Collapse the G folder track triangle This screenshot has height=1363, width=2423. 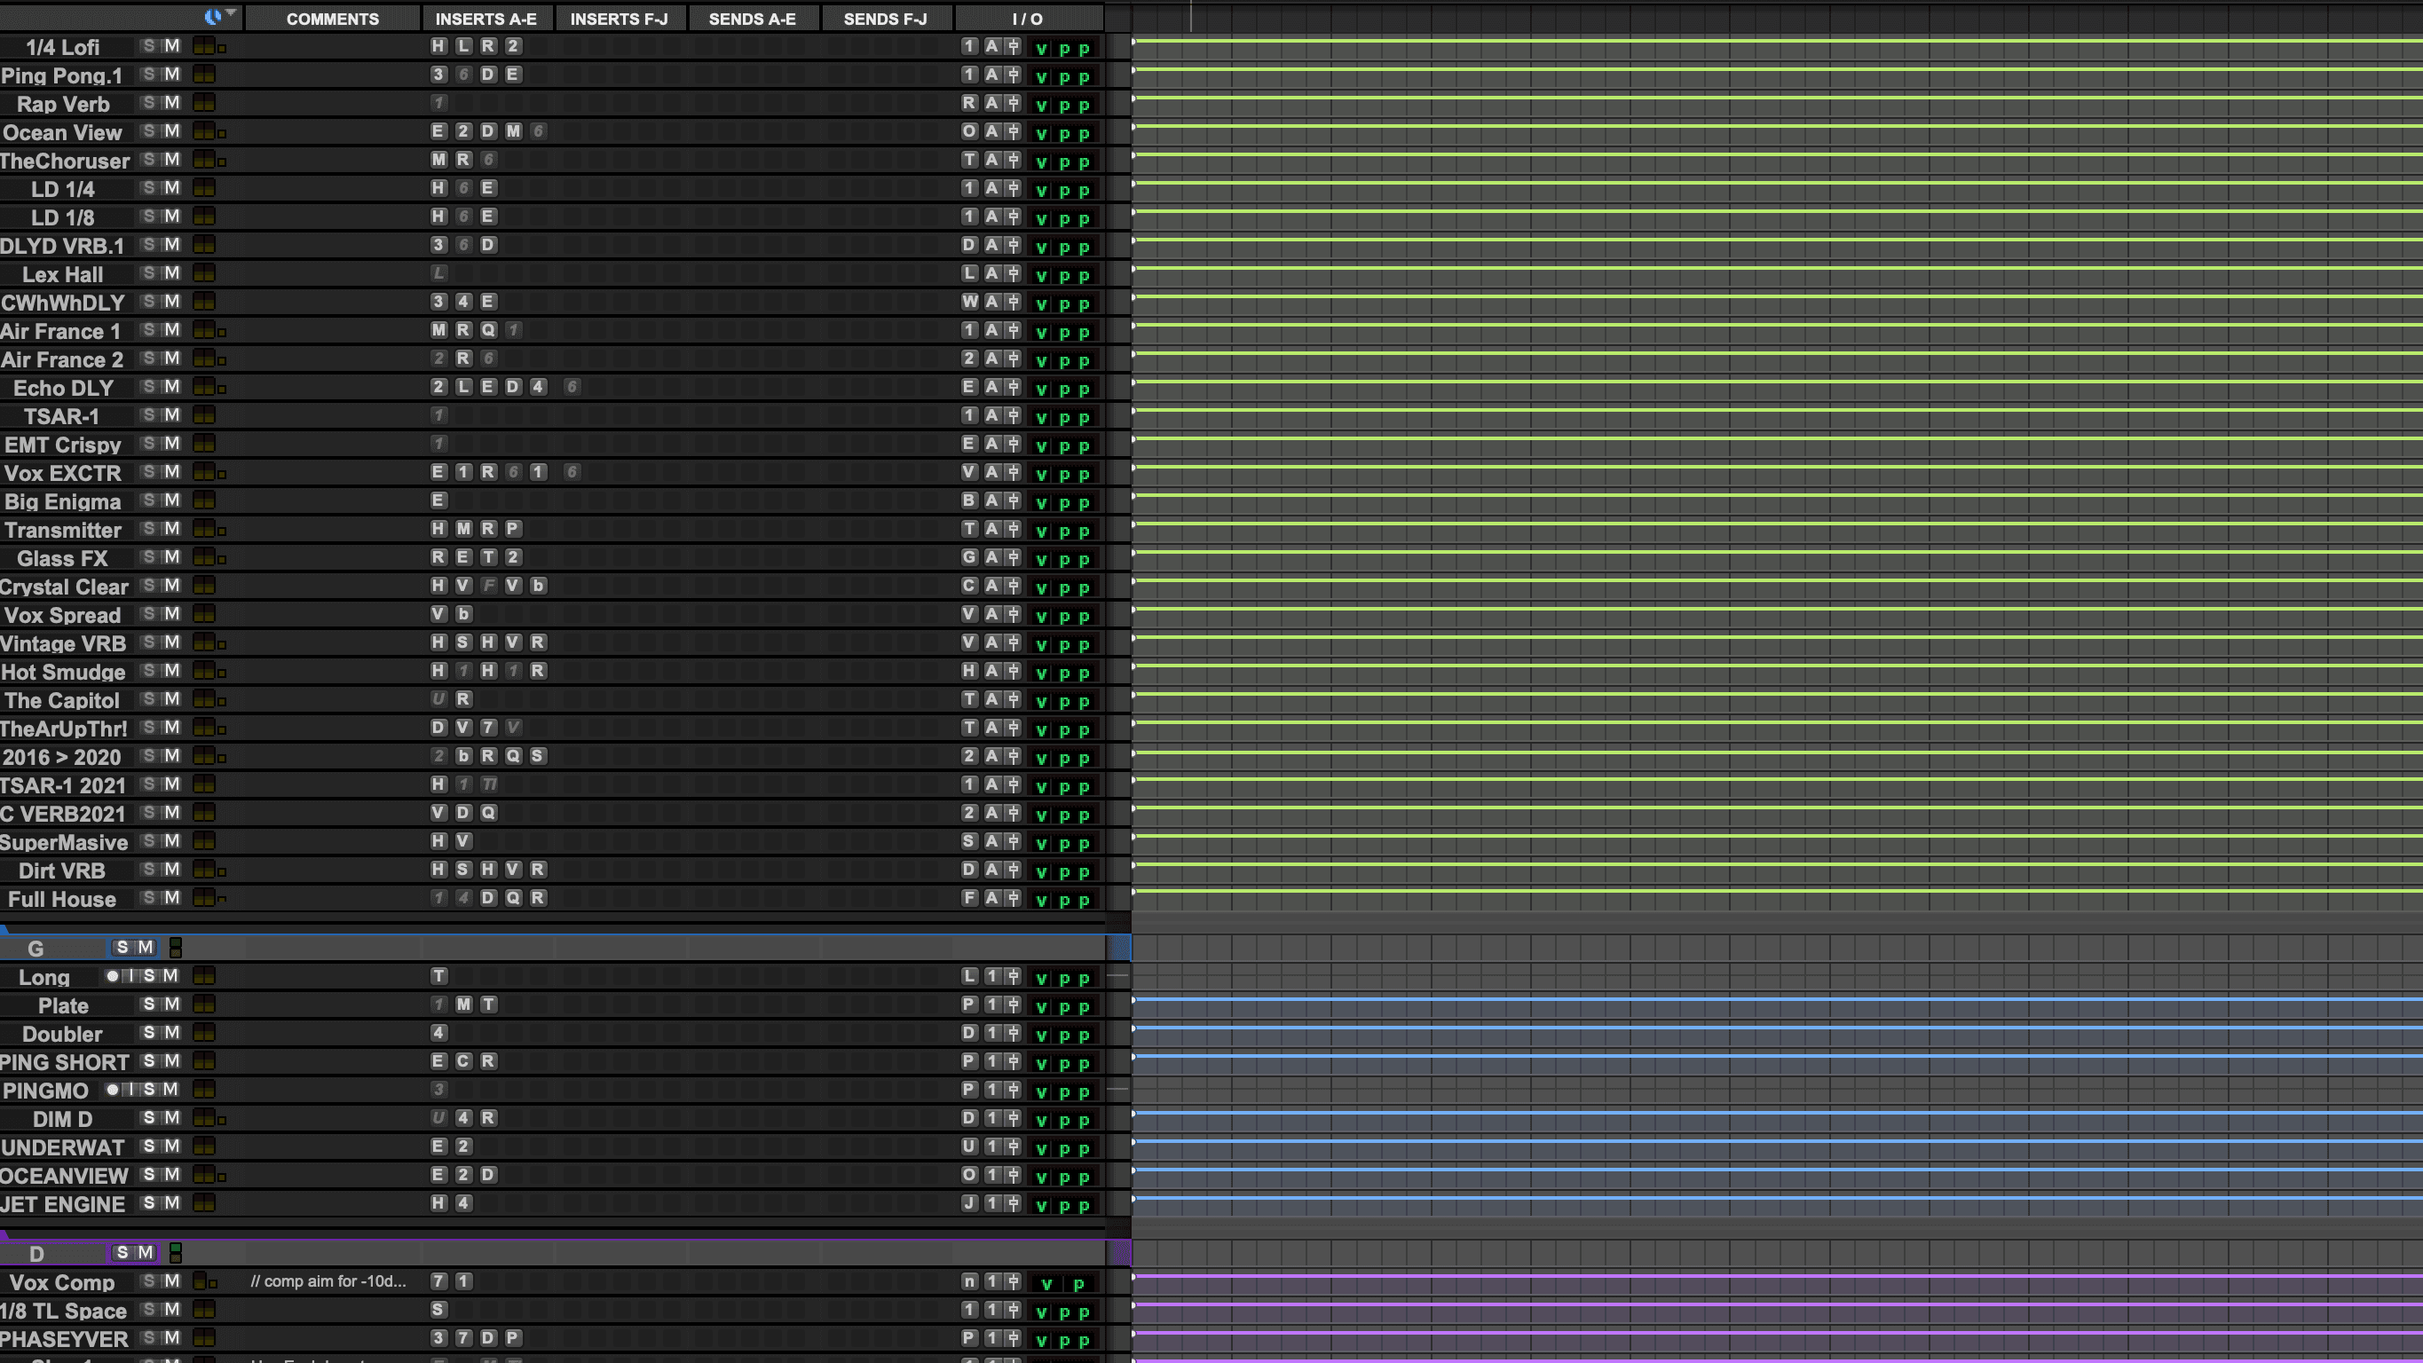pyautogui.click(x=4, y=929)
